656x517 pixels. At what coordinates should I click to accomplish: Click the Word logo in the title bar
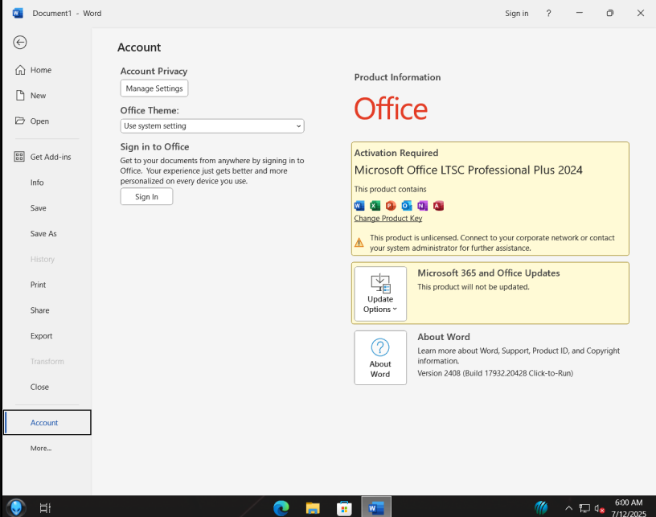[x=18, y=14]
